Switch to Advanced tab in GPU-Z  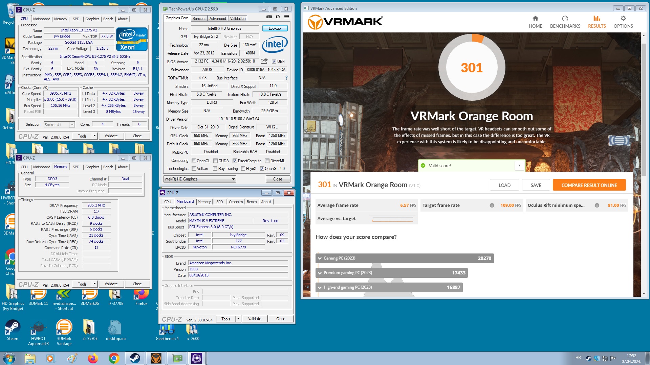[x=218, y=19]
